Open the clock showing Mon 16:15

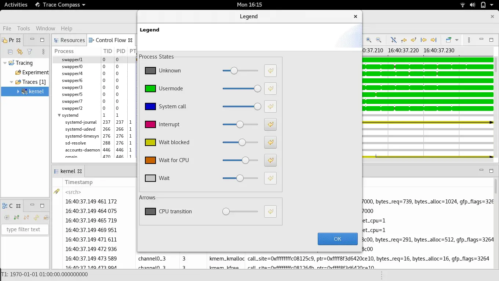click(249, 5)
